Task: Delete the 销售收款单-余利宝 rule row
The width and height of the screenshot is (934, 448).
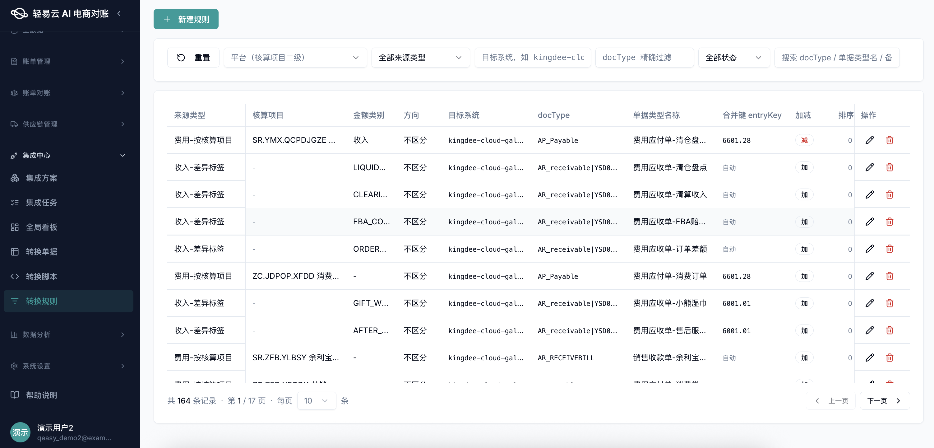Action: point(890,358)
